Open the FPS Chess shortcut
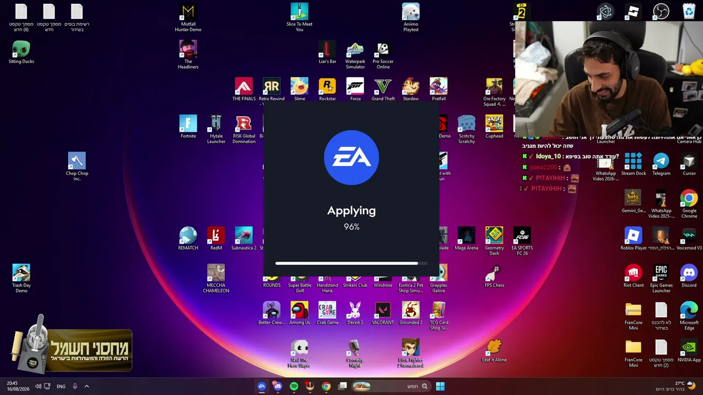The image size is (703, 395). [494, 276]
